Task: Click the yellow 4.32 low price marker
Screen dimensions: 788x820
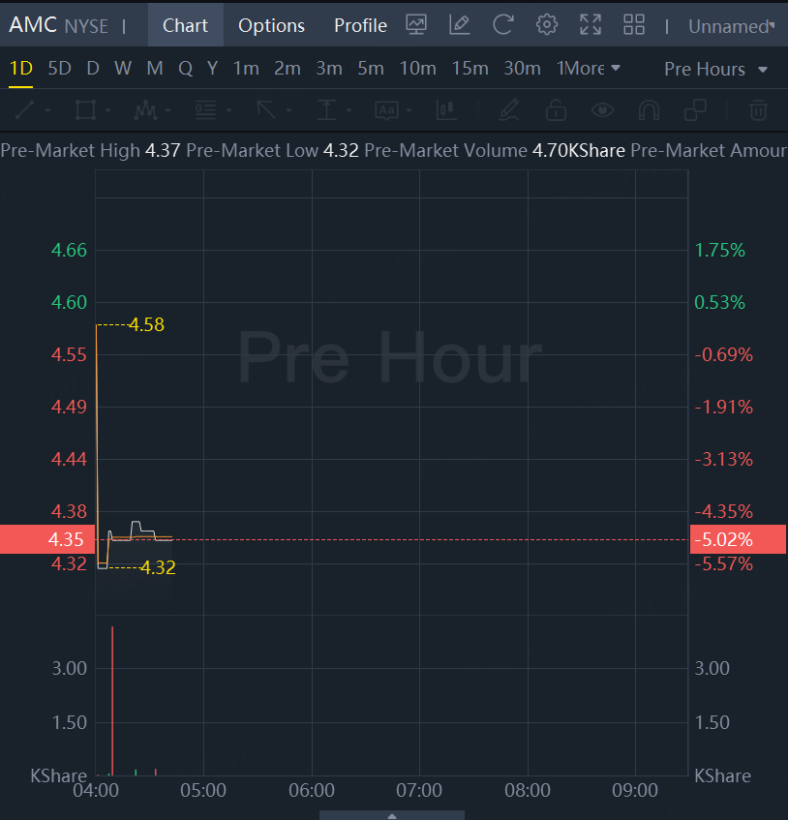Action: 158,567
